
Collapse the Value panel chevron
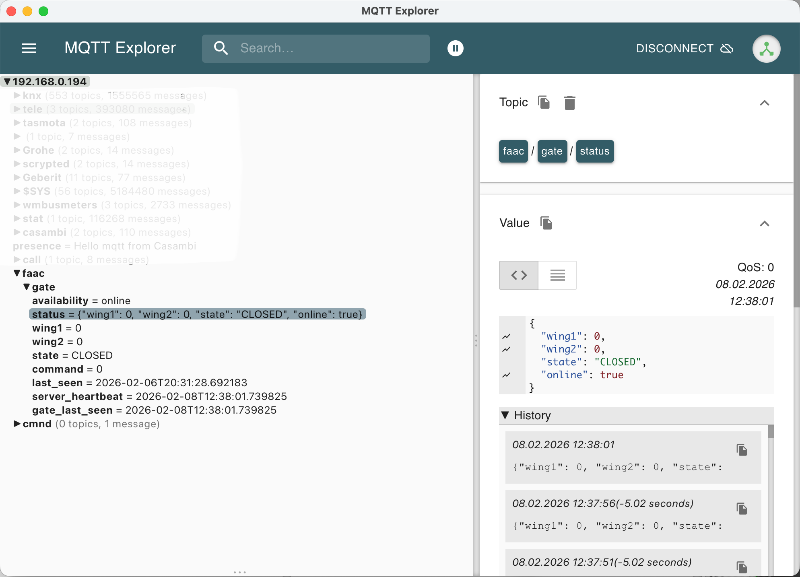[764, 224]
